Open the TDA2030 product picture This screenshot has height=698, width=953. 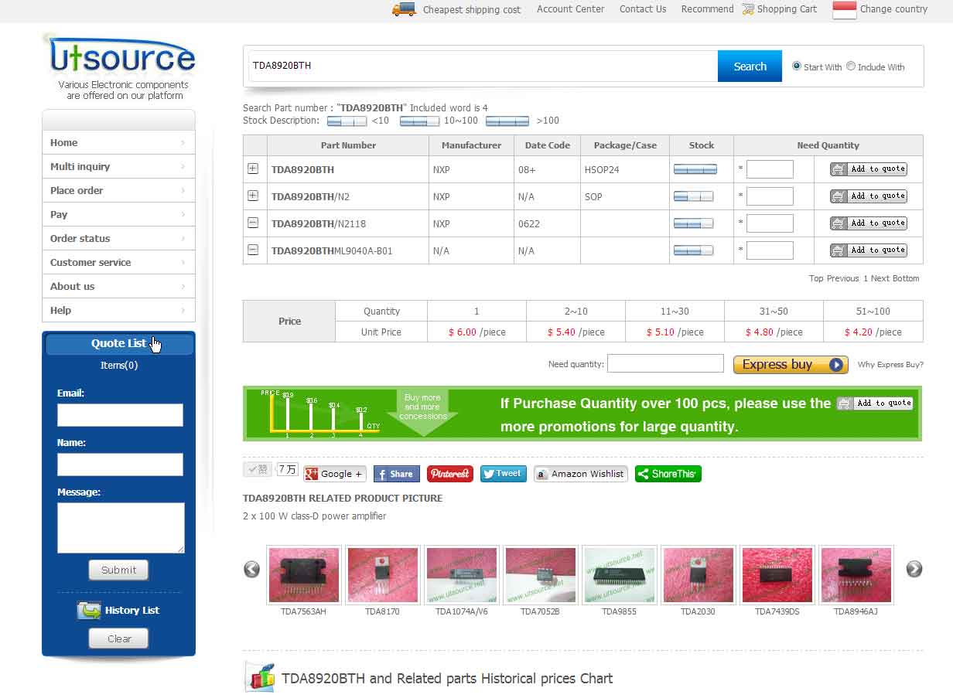pyautogui.click(x=699, y=575)
